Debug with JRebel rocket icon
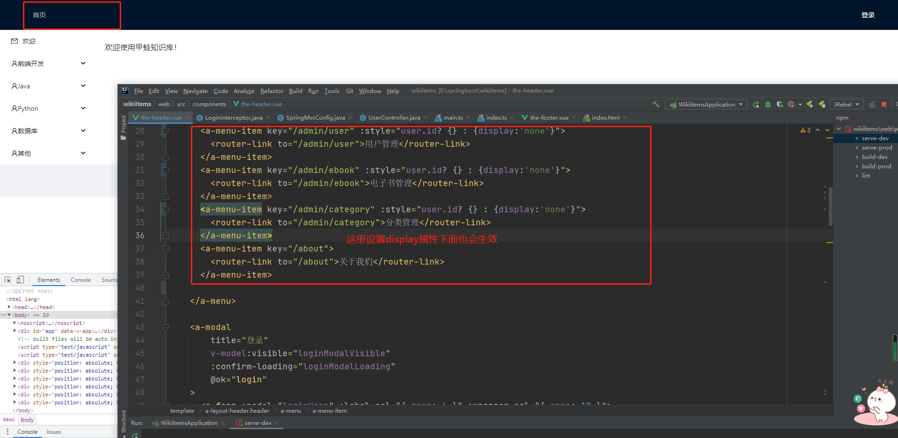 coord(822,104)
